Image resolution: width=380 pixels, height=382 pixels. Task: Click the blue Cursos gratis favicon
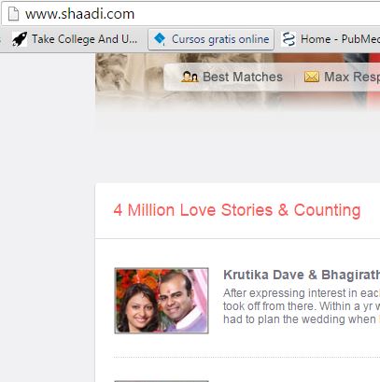pyautogui.click(x=160, y=39)
